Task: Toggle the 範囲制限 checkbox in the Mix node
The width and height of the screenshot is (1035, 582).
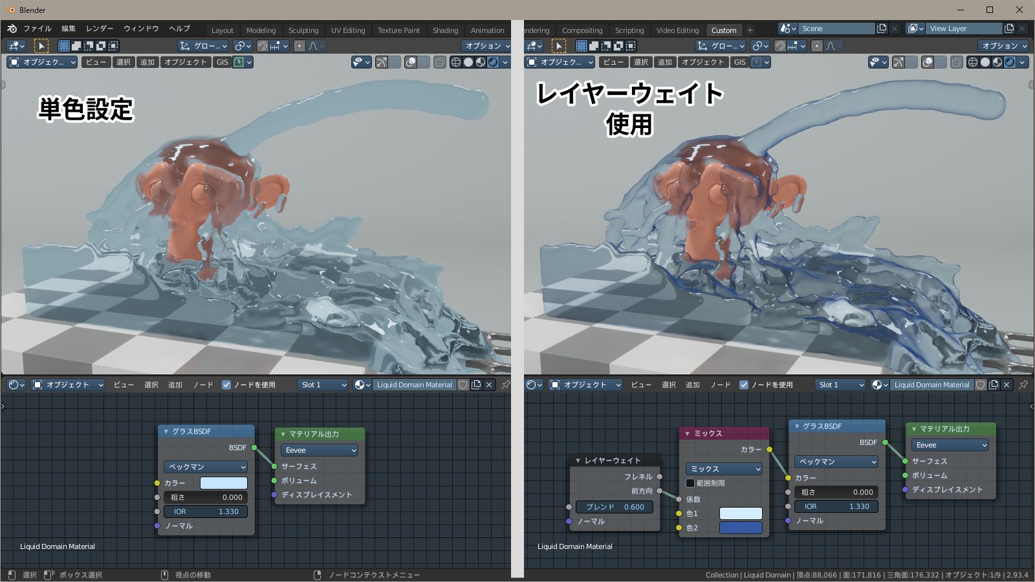Action: click(690, 482)
